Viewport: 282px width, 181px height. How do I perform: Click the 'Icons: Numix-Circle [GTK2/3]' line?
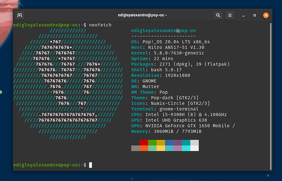170,103
